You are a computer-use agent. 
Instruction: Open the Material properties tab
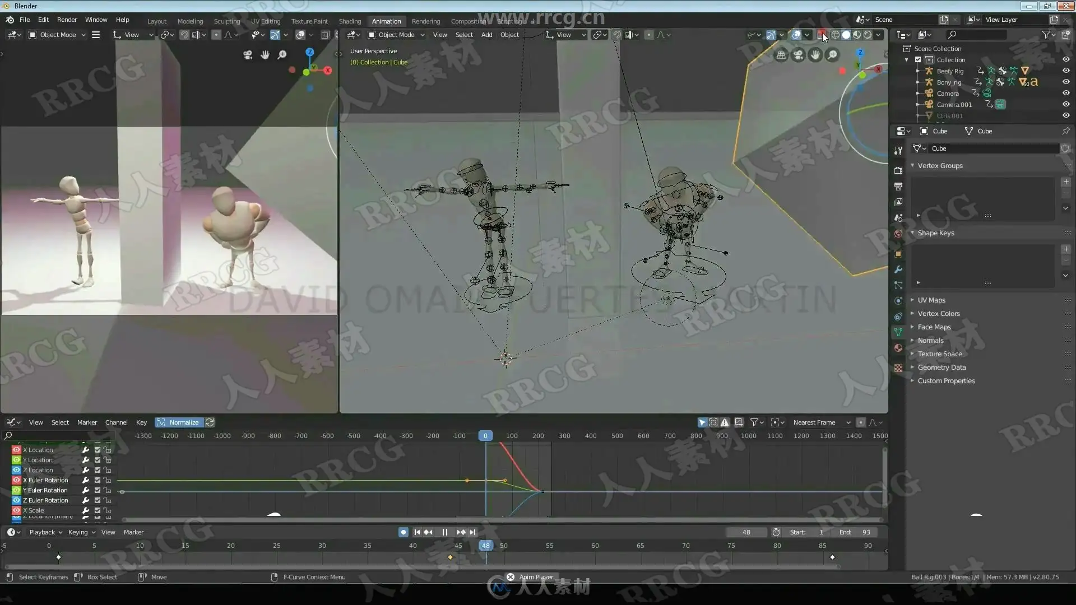pyautogui.click(x=898, y=348)
